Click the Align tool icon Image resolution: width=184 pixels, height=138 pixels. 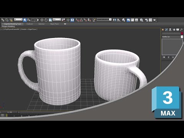click(119, 20)
